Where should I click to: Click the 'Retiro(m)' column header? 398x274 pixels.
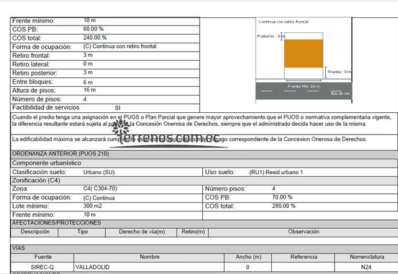[x=193, y=232]
